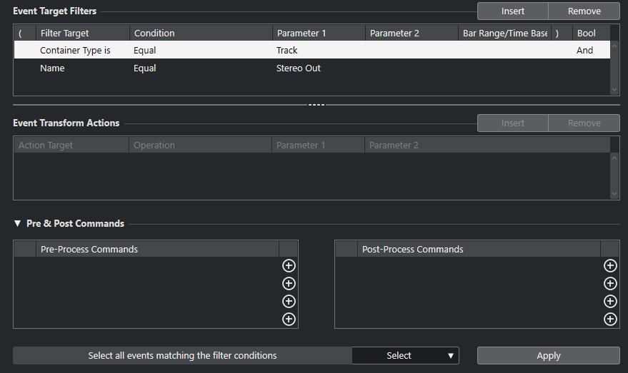Click the Name filter target cell

[52, 68]
